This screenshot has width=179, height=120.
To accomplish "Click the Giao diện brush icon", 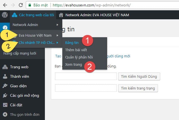I will tap(5, 86).
